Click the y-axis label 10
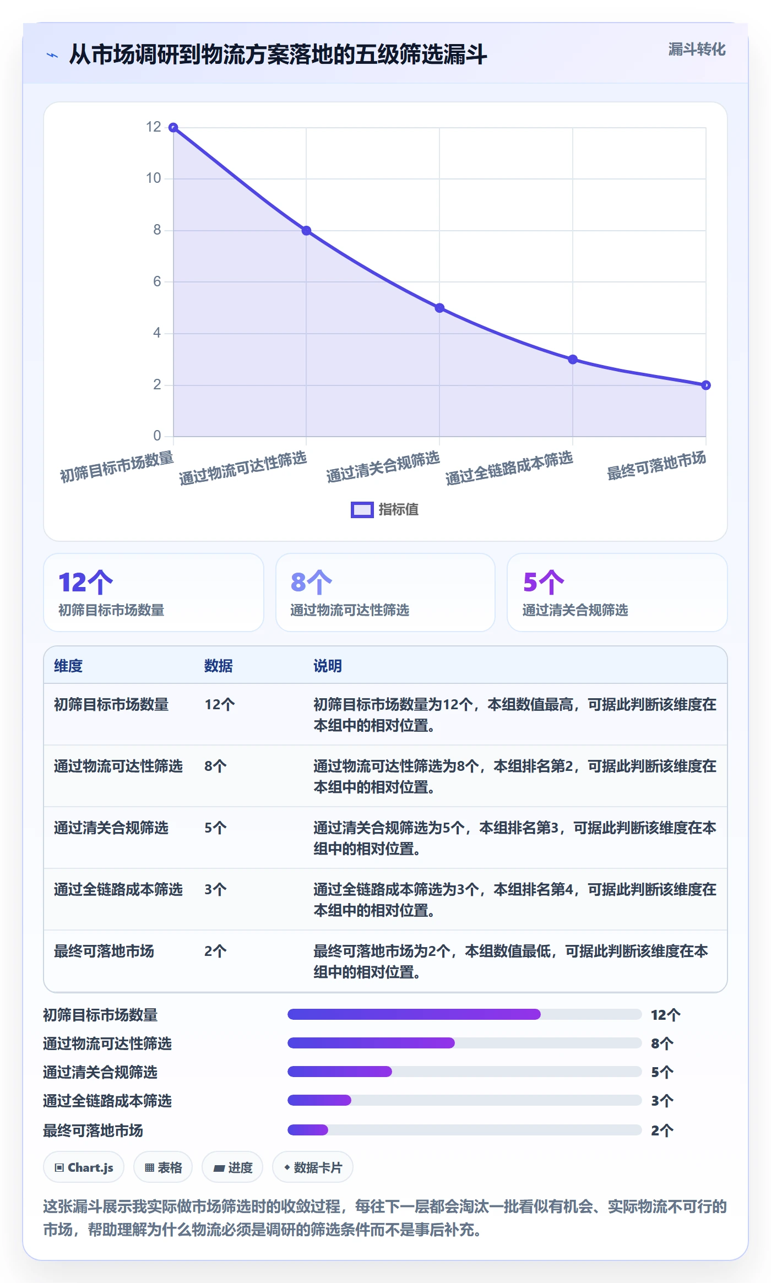This screenshot has height=1283, width=771. 153,178
